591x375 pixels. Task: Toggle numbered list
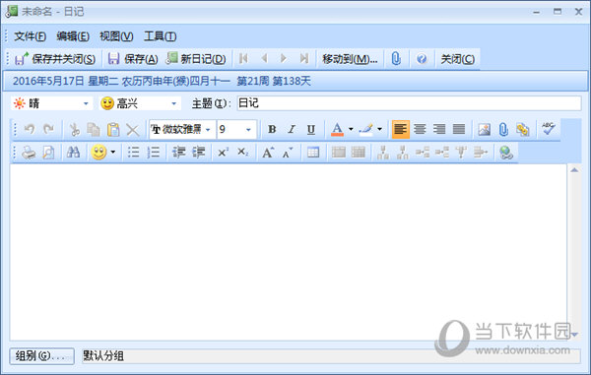[153, 153]
